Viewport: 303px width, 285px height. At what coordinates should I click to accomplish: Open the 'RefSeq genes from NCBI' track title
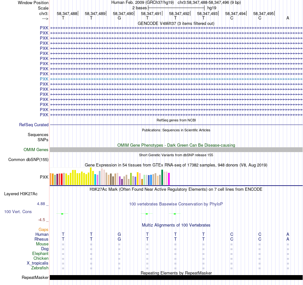click(x=176, y=120)
